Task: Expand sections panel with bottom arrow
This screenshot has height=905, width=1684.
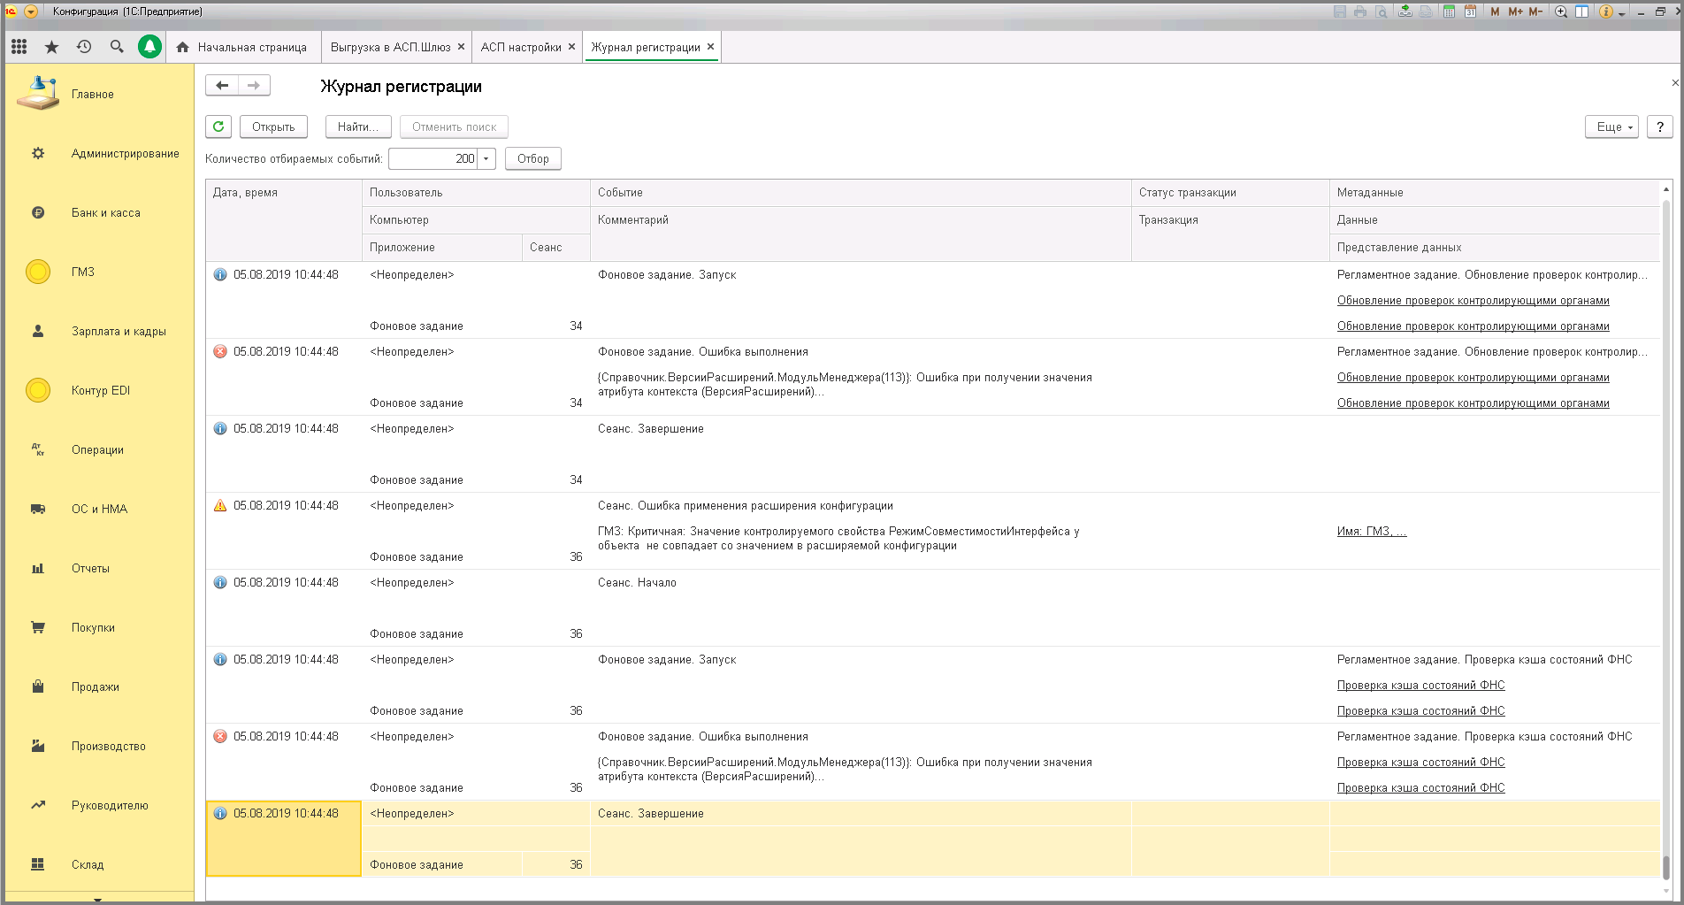Action: coord(98,898)
